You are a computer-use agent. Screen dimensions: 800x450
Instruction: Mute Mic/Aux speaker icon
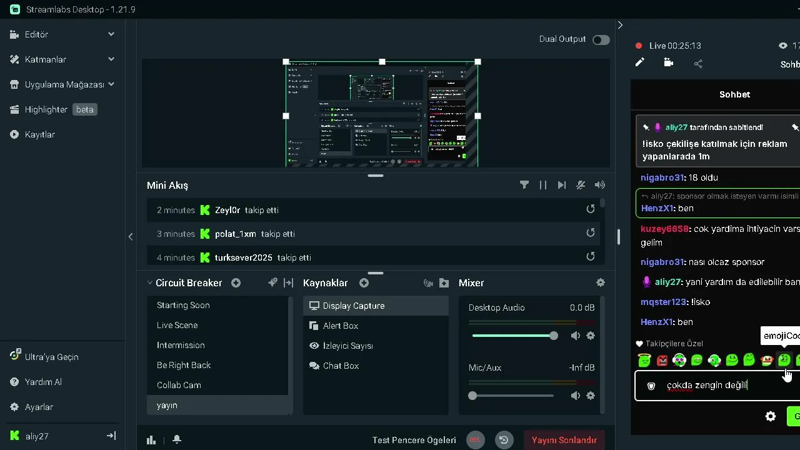coord(576,396)
